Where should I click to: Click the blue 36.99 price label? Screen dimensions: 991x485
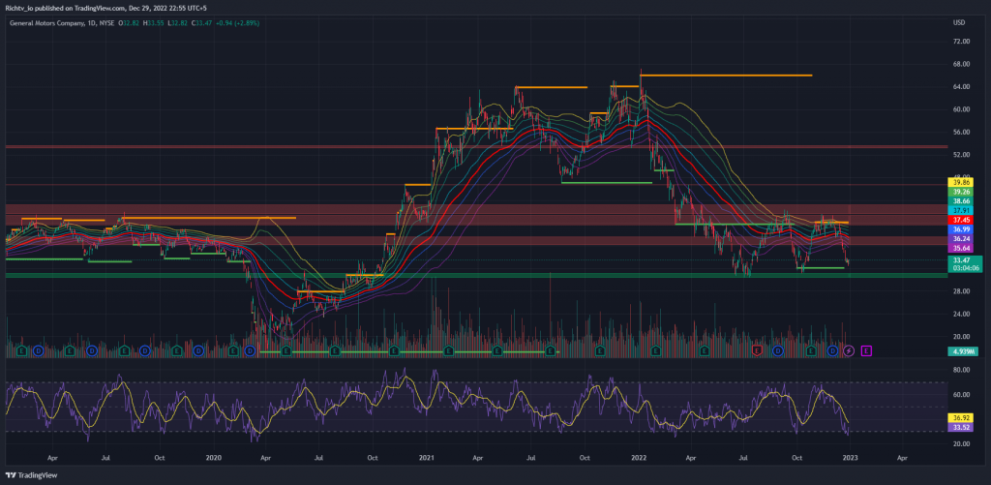coord(962,228)
